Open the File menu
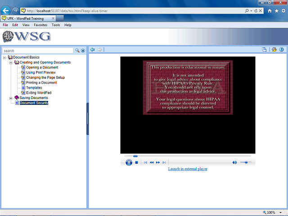The height and width of the screenshot is (216, 288). point(5,25)
